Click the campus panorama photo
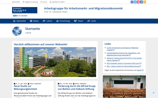The image size is (158, 98). 55,62
